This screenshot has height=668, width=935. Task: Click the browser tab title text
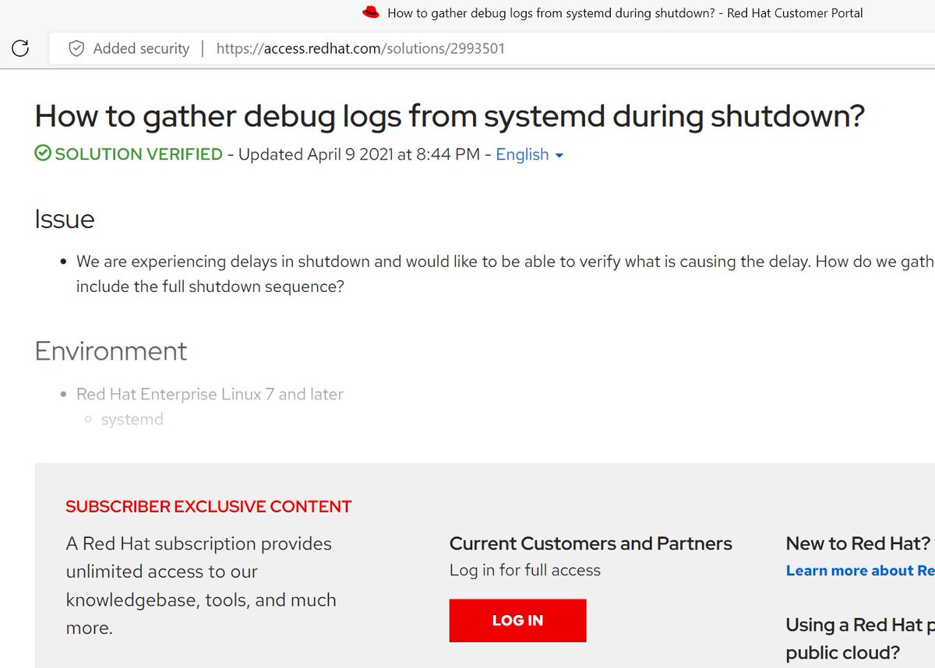pos(625,12)
